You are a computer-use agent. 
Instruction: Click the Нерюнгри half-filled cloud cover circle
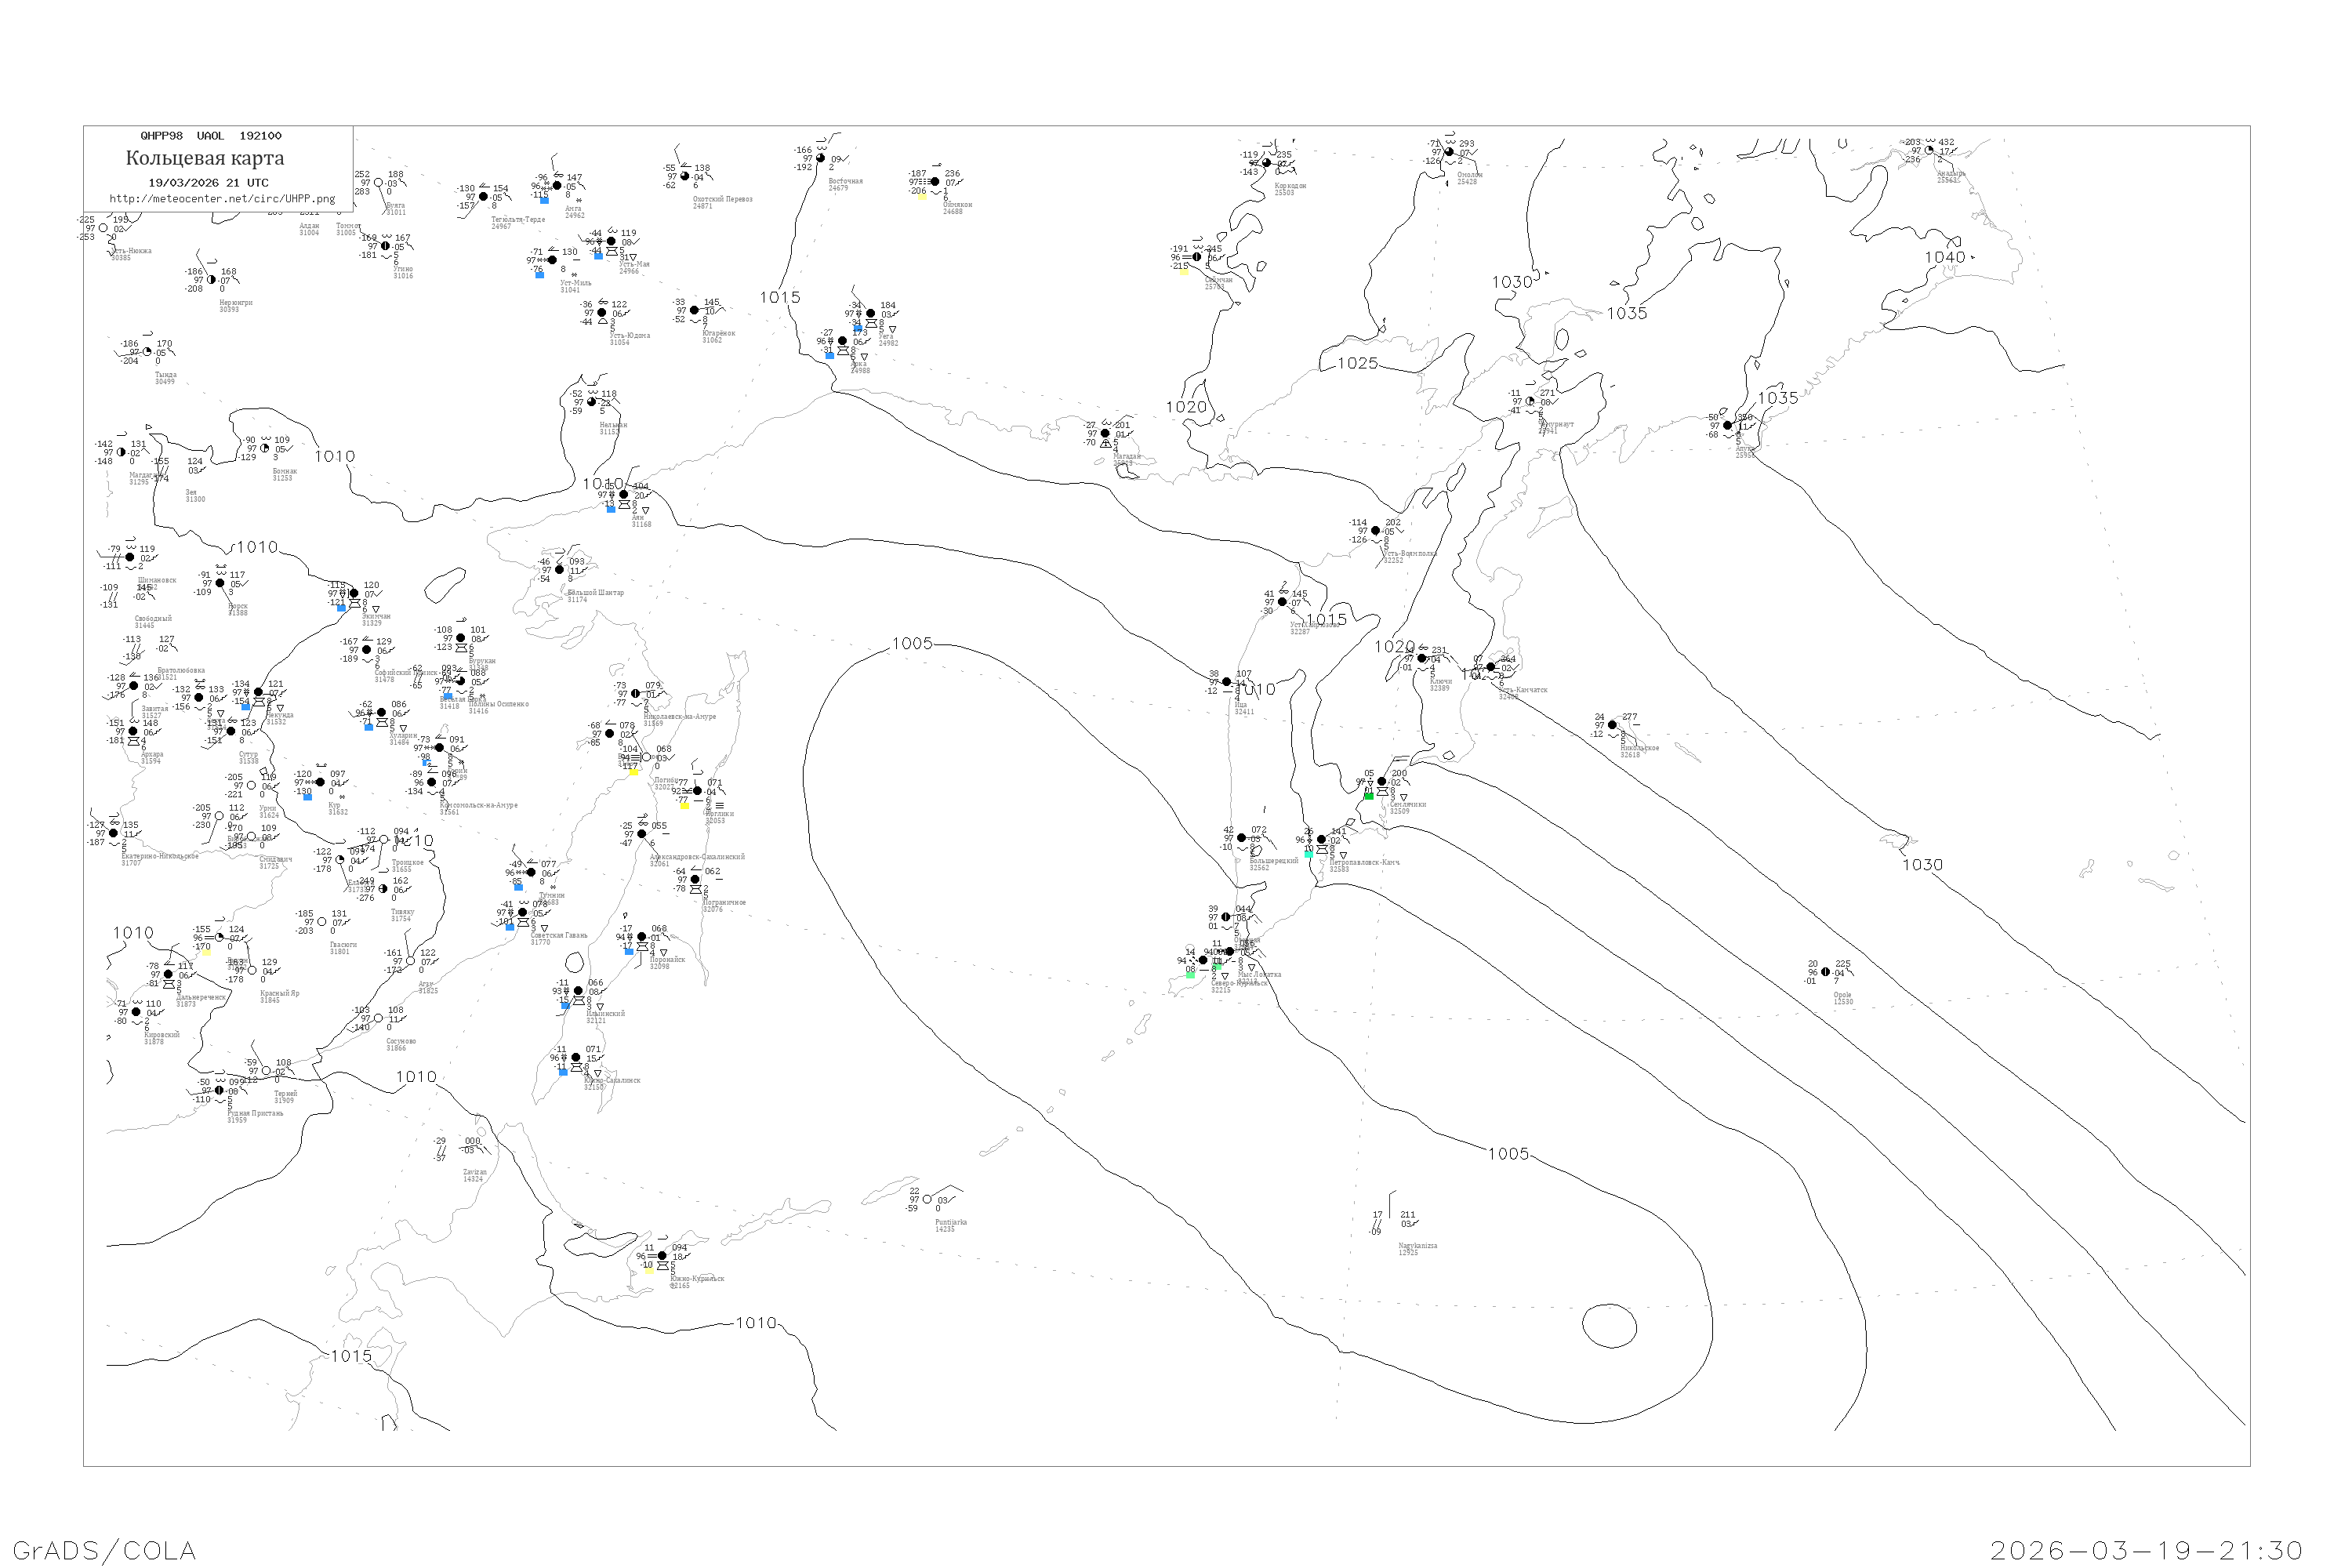point(211,280)
